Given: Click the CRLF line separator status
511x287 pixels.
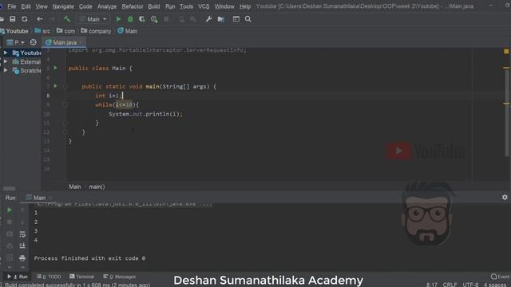Looking at the screenshot, I should tap(450, 285).
